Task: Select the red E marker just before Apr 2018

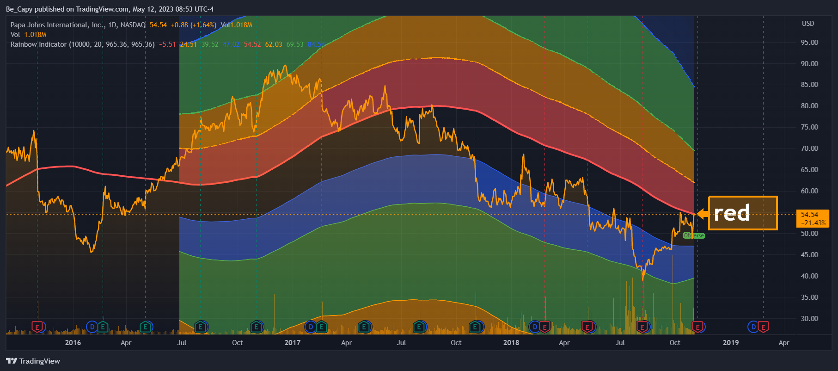Action: click(x=545, y=327)
